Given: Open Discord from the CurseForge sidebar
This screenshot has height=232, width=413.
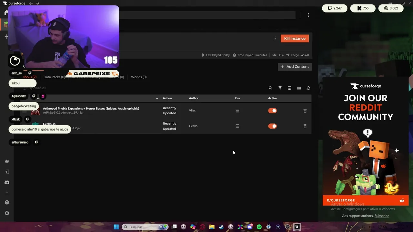Looking at the screenshot, I should coord(7,182).
